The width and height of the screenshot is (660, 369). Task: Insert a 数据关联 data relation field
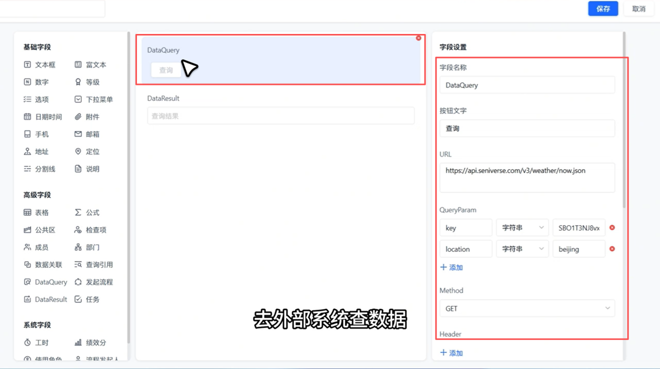(42, 265)
